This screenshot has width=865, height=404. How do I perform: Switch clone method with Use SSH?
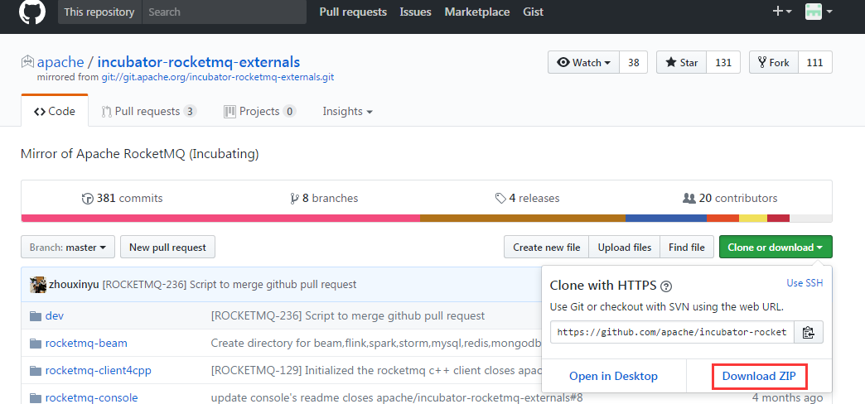pos(805,283)
